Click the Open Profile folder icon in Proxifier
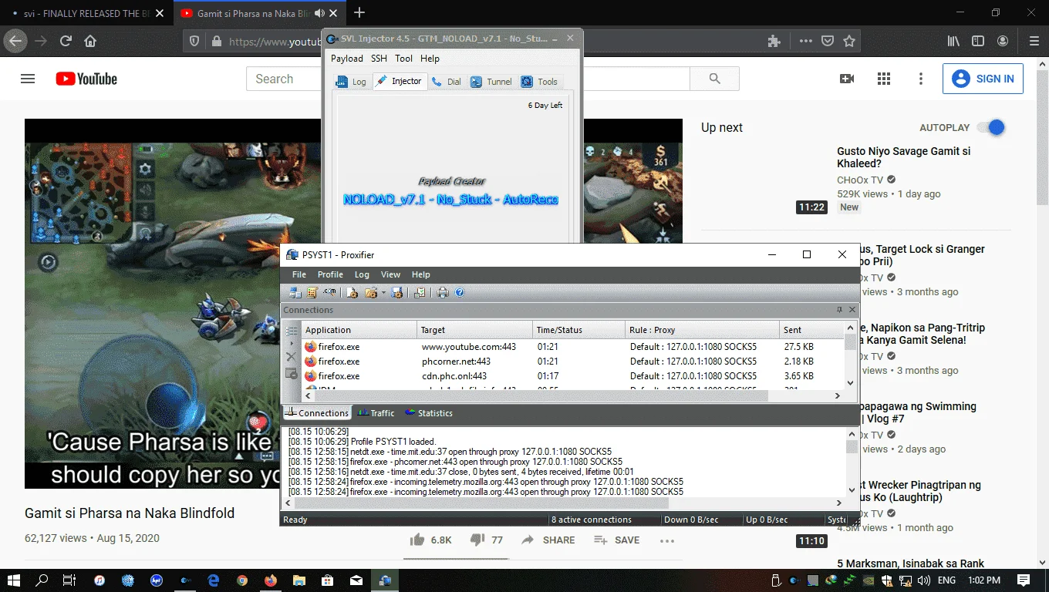This screenshot has width=1049, height=592. click(371, 292)
